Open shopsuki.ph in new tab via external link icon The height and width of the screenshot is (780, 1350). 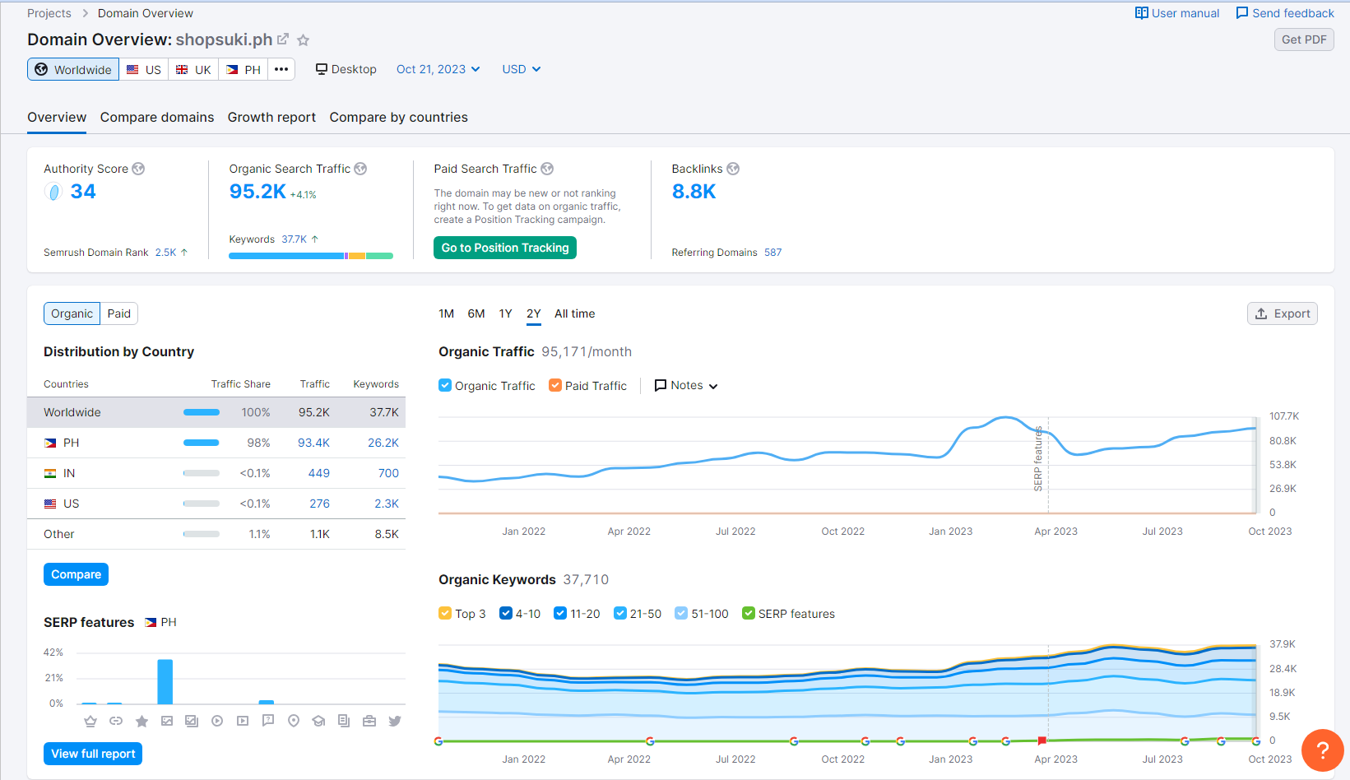pyautogui.click(x=283, y=39)
